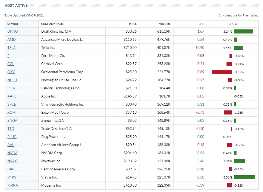
Task: Open the PLTR ticker link
Action: coord(11,88)
